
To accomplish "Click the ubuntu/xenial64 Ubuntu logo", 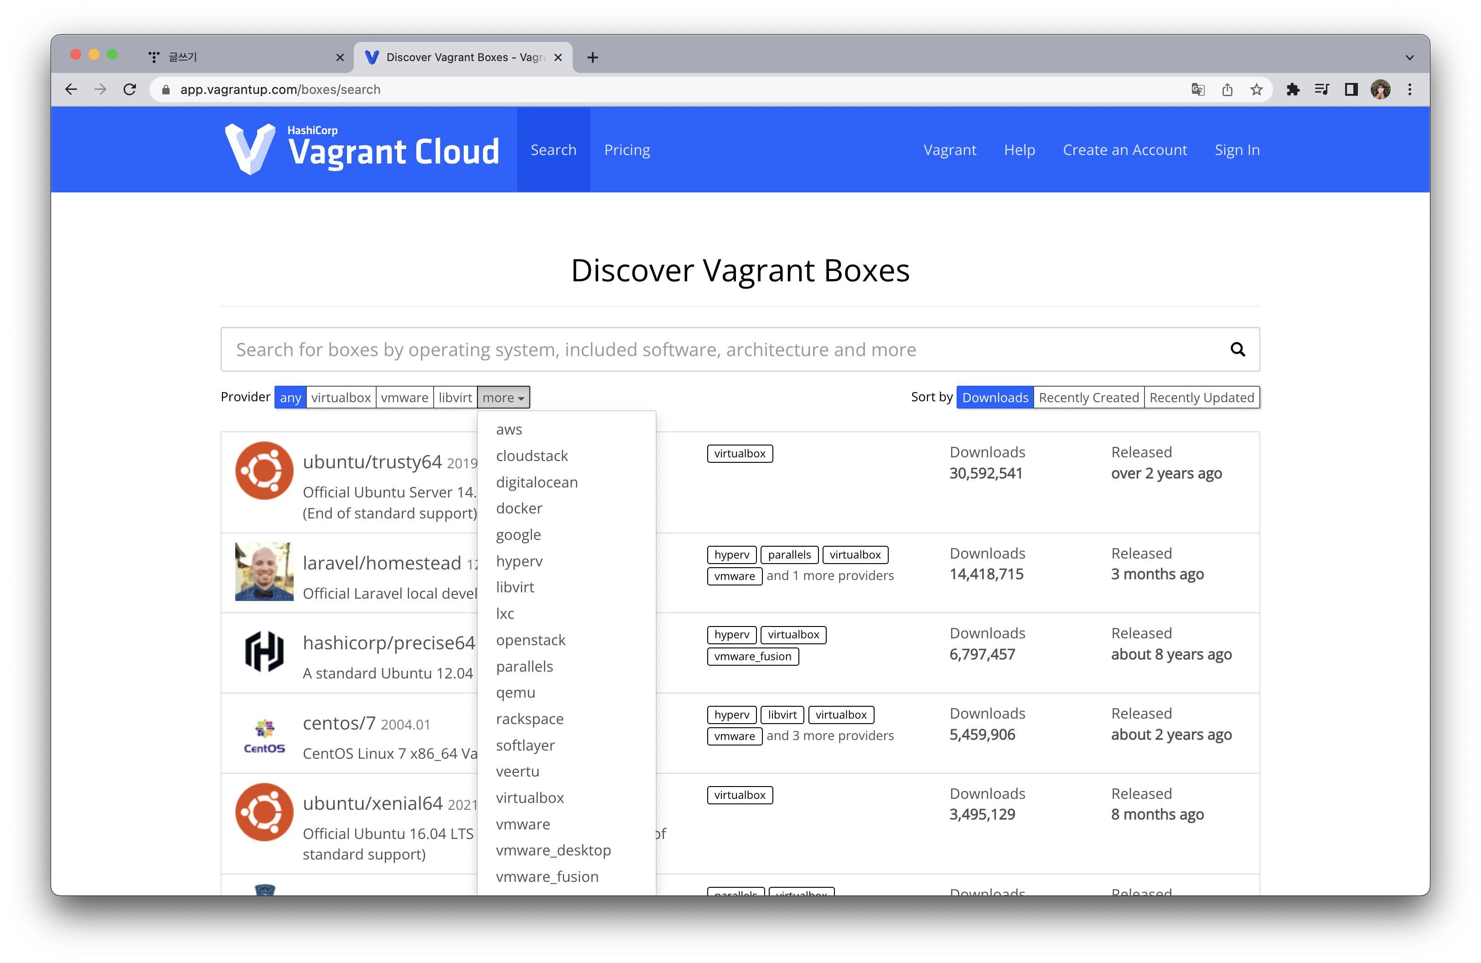I will (x=264, y=813).
